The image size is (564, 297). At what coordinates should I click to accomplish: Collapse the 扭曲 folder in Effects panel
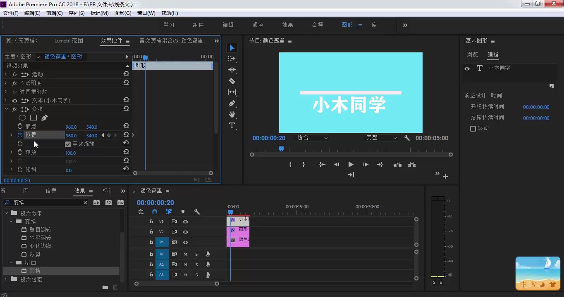coord(11,262)
